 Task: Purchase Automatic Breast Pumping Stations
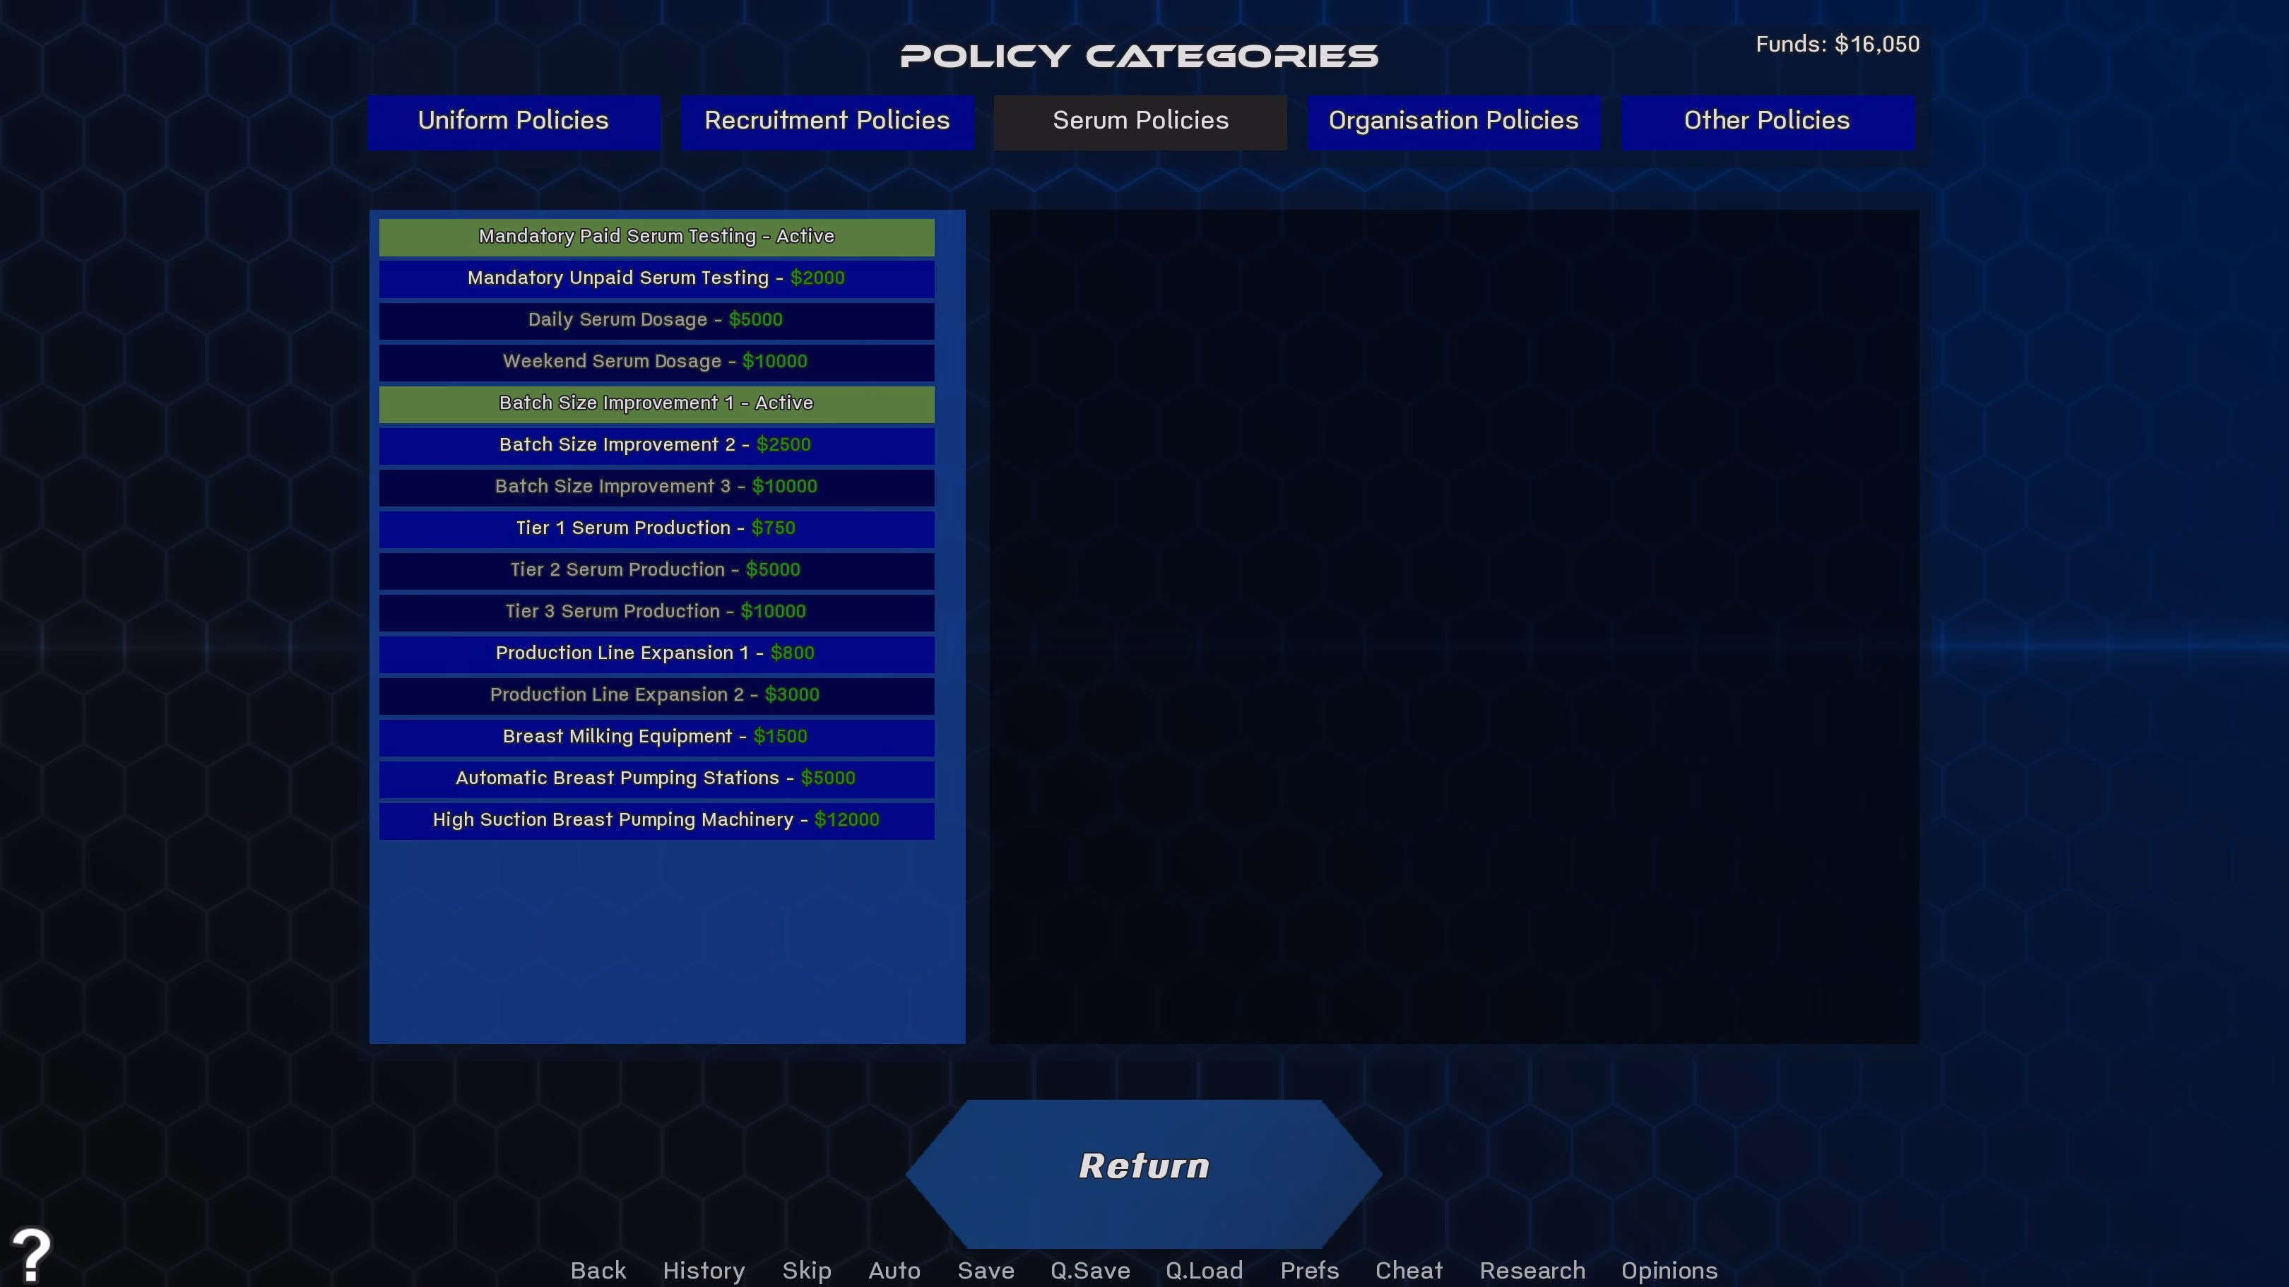click(x=656, y=780)
